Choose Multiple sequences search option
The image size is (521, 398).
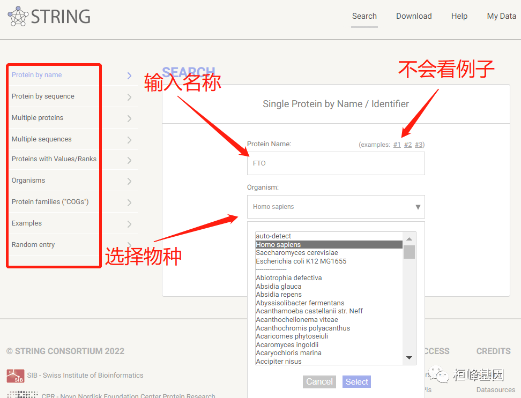click(x=41, y=139)
